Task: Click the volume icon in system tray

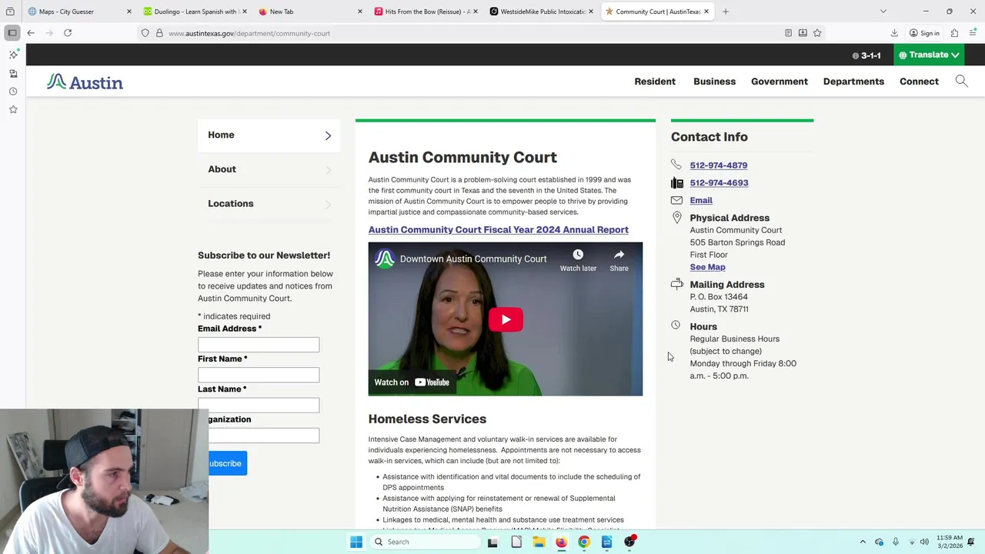Action: point(923,542)
